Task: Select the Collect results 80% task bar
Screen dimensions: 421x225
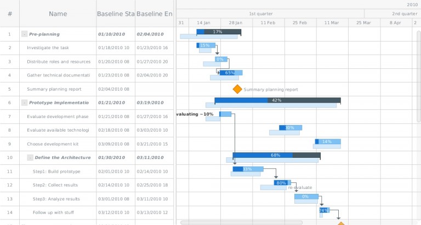Action: [281, 182]
